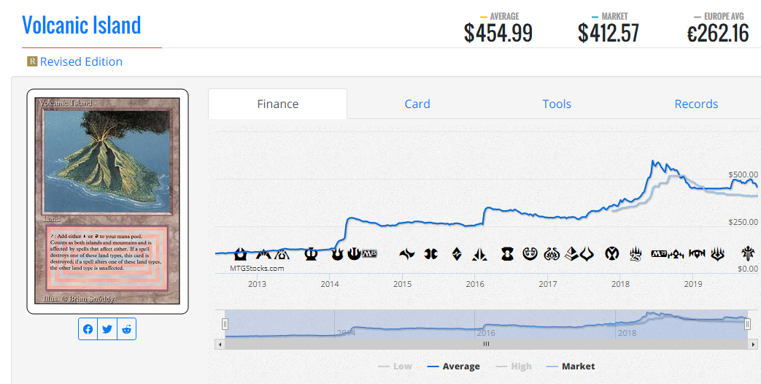Switch to the Card tab

[417, 104]
